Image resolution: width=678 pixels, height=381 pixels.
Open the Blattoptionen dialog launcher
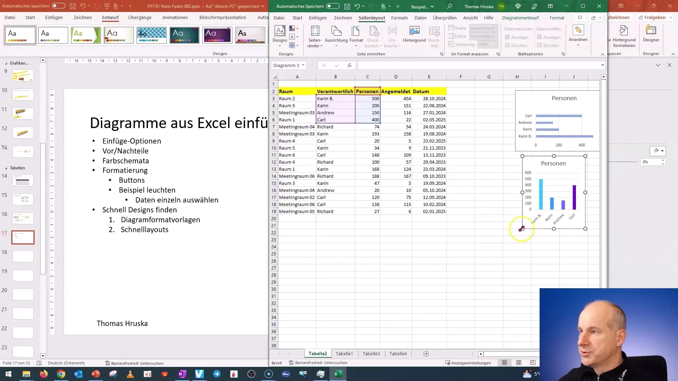pos(563,54)
